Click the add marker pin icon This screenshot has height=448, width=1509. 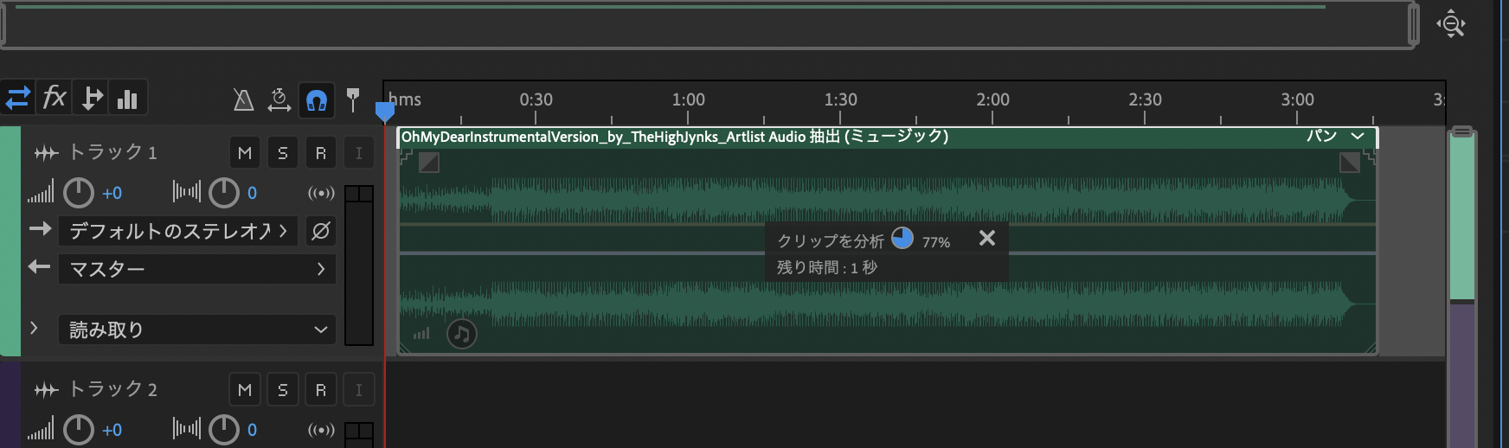click(353, 99)
